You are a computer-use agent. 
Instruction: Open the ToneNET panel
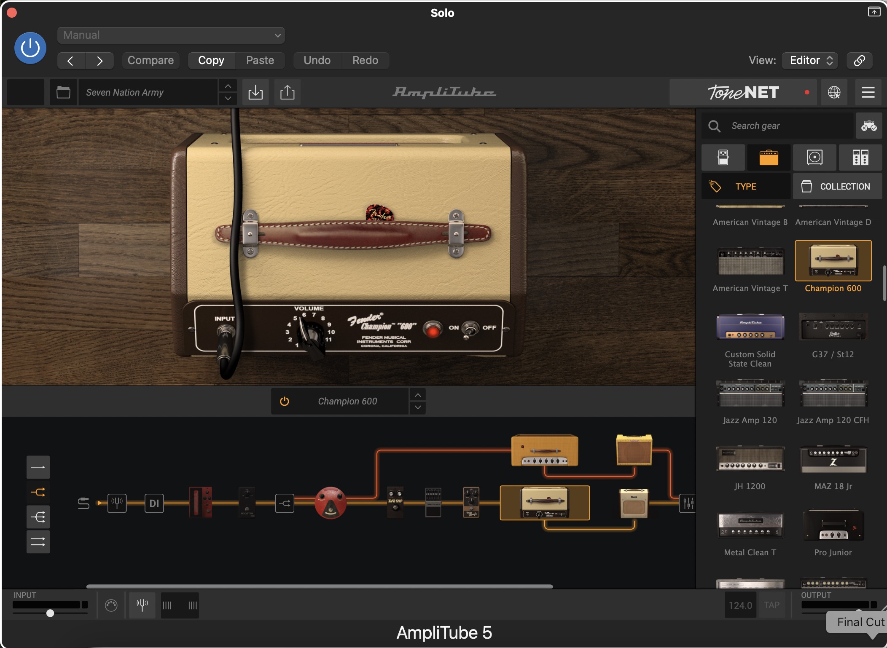[743, 92]
